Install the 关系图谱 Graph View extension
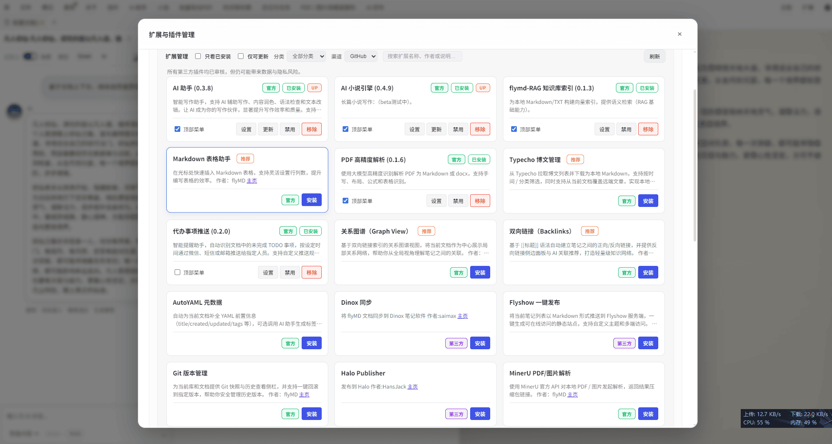Viewport: 832px width, 444px height. click(480, 272)
